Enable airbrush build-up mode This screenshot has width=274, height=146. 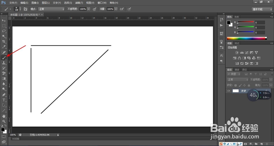(x=122, y=9)
